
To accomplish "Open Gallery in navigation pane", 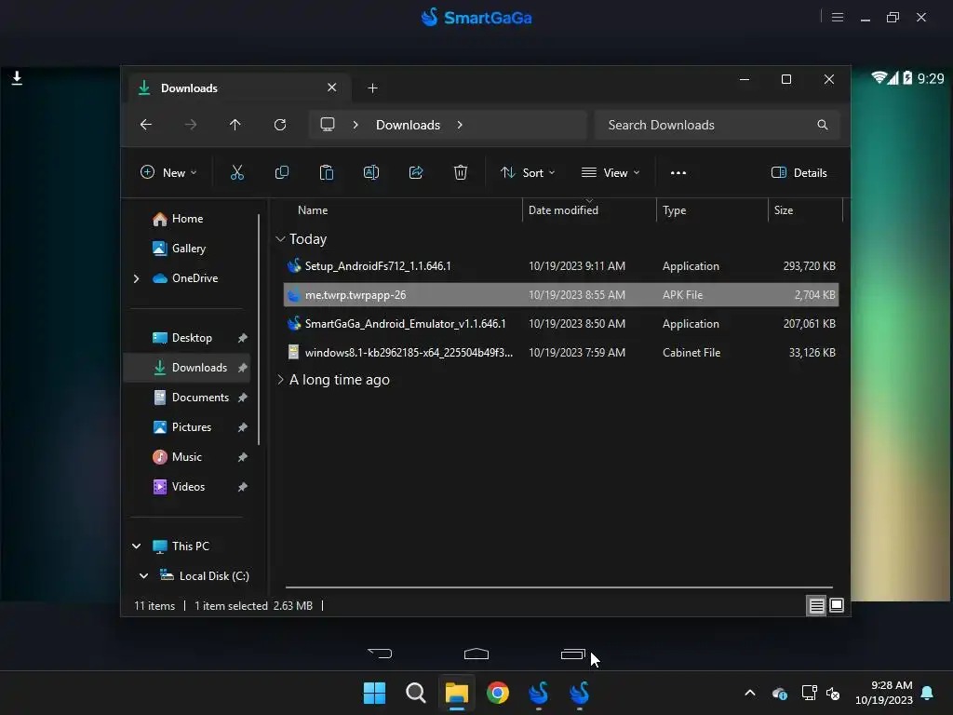I will tap(188, 249).
